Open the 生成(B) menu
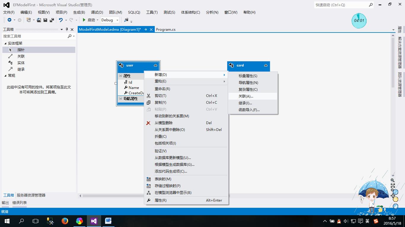 tap(79, 12)
